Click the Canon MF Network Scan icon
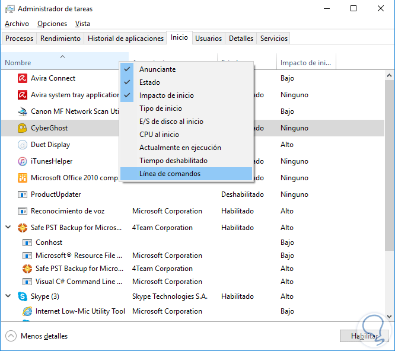395x351 pixels. [x=23, y=111]
